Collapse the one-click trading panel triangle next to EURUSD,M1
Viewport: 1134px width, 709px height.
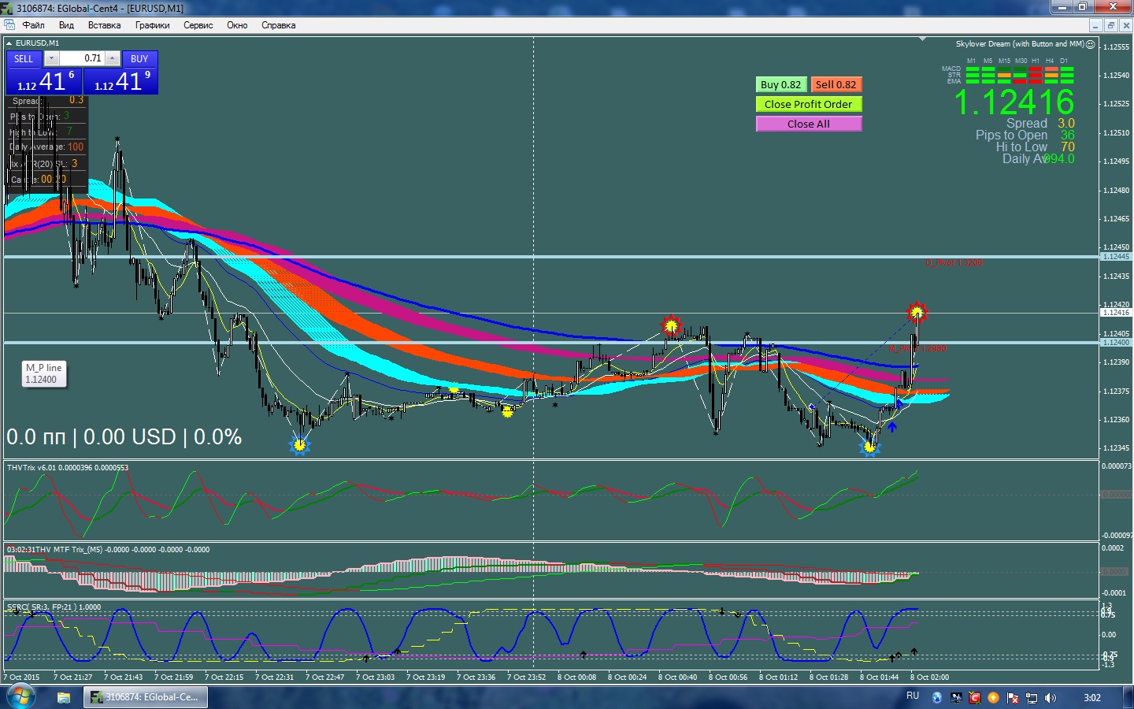[9, 43]
